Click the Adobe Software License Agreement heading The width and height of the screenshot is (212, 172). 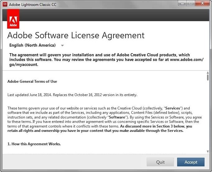click(76, 35)
